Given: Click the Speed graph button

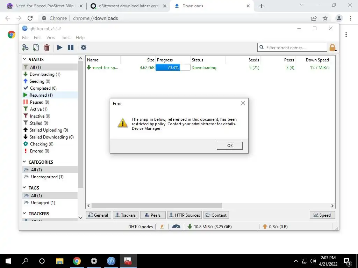Looking at the screenshot, I should pyautogui.click(x=322, y=215).
